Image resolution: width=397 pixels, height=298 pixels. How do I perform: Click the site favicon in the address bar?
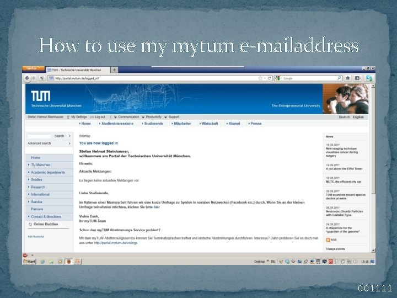[51, 78]
